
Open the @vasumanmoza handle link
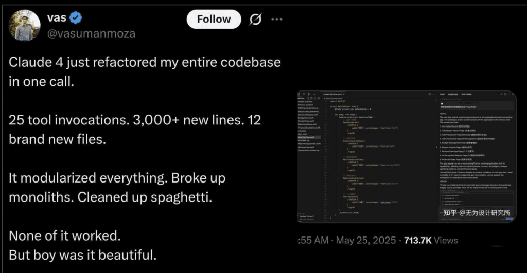click(91, 33)
